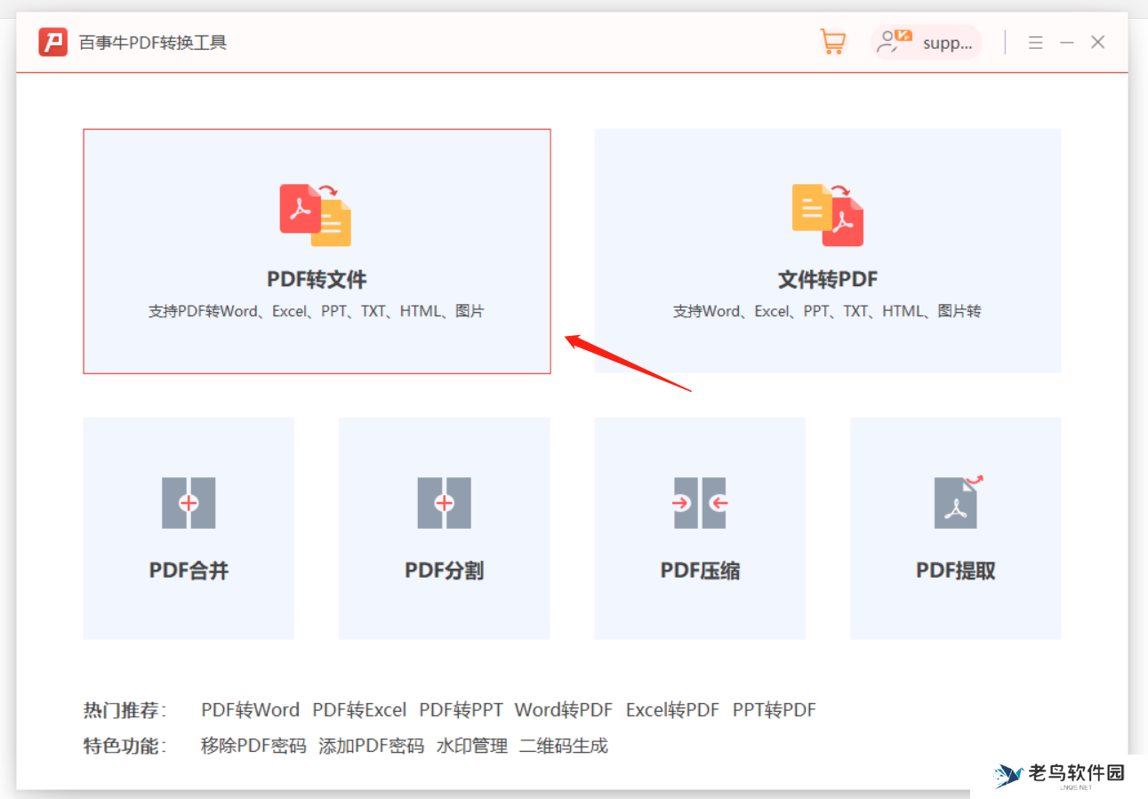The width and height of the screenshot is (1148, 799).
Task: Open the PDF压缩 compression tool
Action: tap(700, 528)
